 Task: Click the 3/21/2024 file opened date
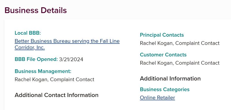[x=71, y=59]
